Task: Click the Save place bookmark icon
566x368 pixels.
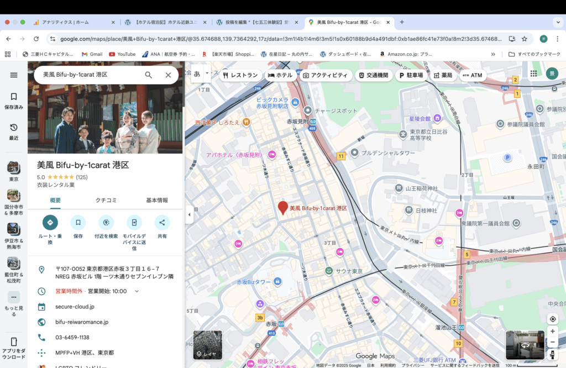Action: coord(78,223)
